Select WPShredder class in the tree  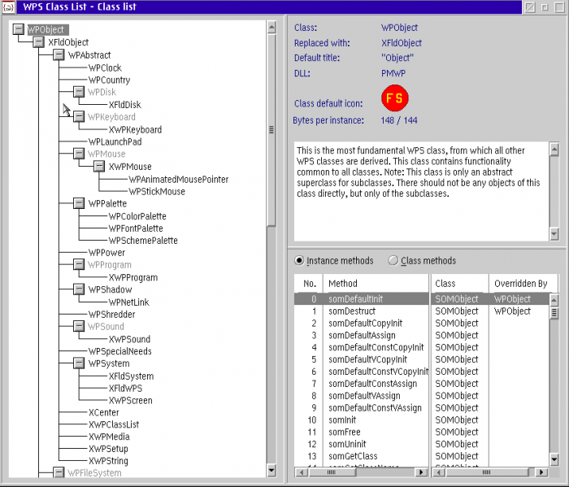(111, 315)
